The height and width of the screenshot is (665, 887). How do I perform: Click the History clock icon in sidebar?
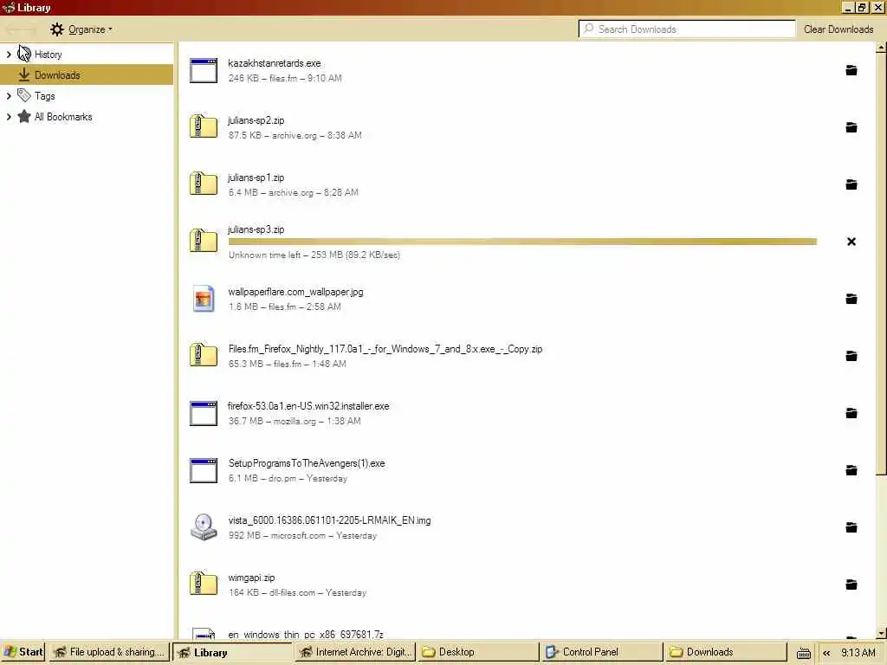(23, 54)
